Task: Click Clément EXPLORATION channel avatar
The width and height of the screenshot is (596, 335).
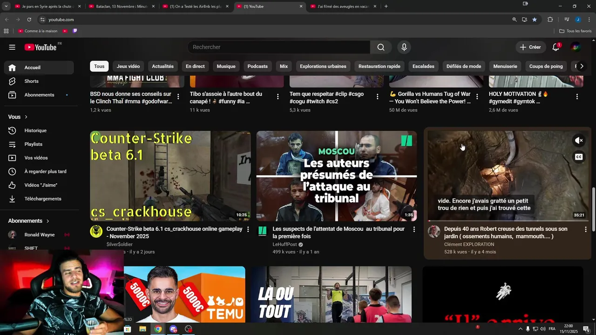Action: tap(434, 231)
